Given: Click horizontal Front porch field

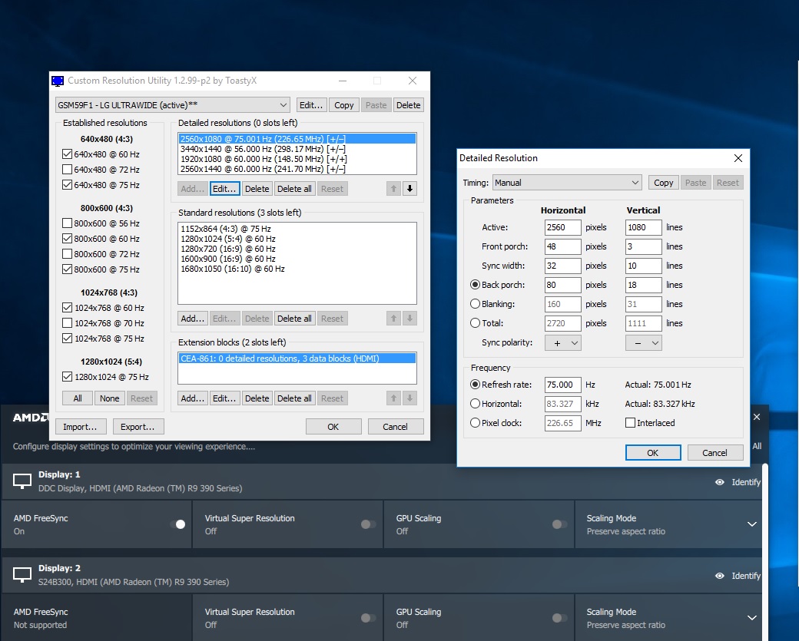Looking at the screenshot, I should click(x=562, y=246).
